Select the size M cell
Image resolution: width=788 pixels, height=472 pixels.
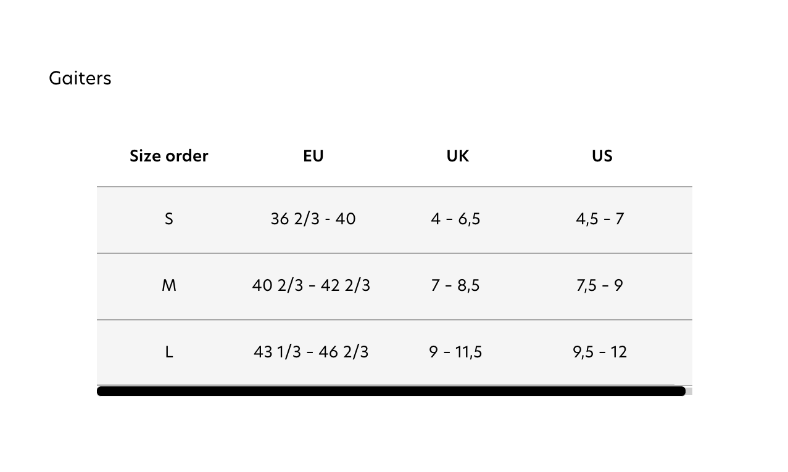pos(168,285)
